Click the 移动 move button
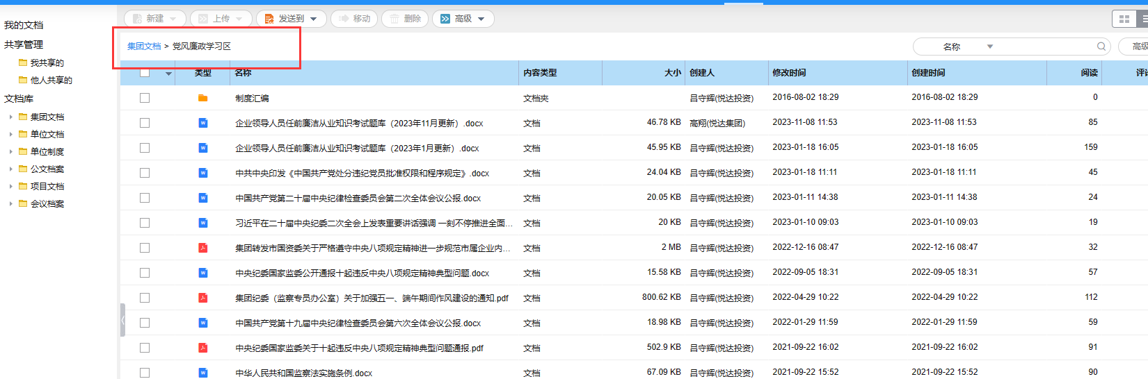This screenshot has height=379, width=1148. pos(354,19)
